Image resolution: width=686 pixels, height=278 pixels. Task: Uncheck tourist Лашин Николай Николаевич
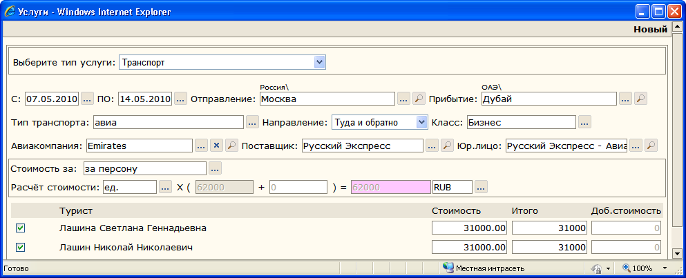(x=20, y=248)
